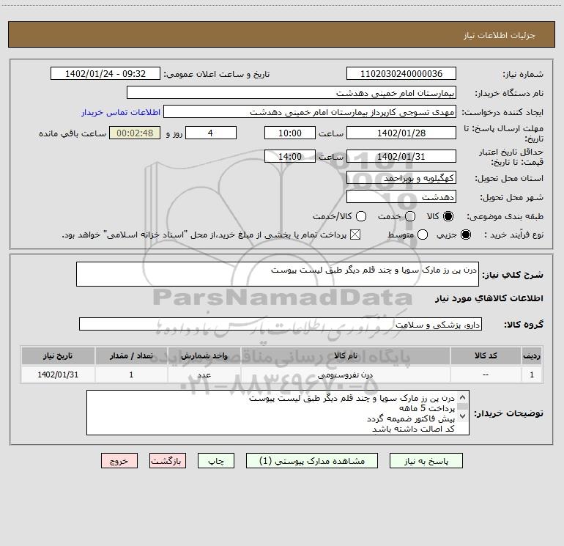The image size is (564, 546).
Task: Select the کالا/خدمت radio button
Action: click(361, 216)
